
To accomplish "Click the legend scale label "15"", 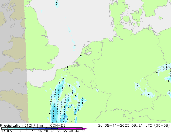I will coord(40,131).
